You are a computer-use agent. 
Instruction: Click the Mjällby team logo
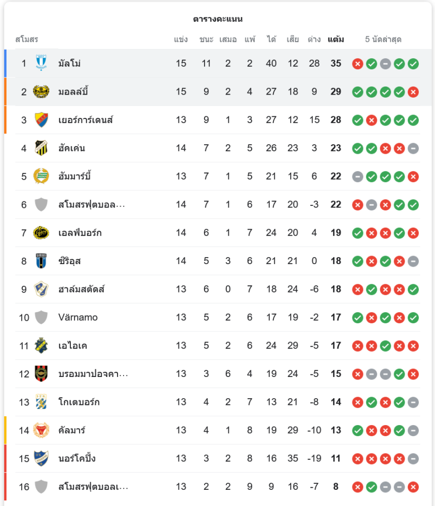click(41, 92)
